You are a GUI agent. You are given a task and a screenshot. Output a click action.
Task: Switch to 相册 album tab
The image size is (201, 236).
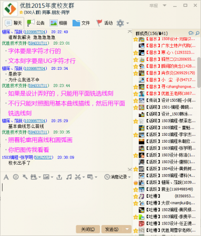pos(58,23)
